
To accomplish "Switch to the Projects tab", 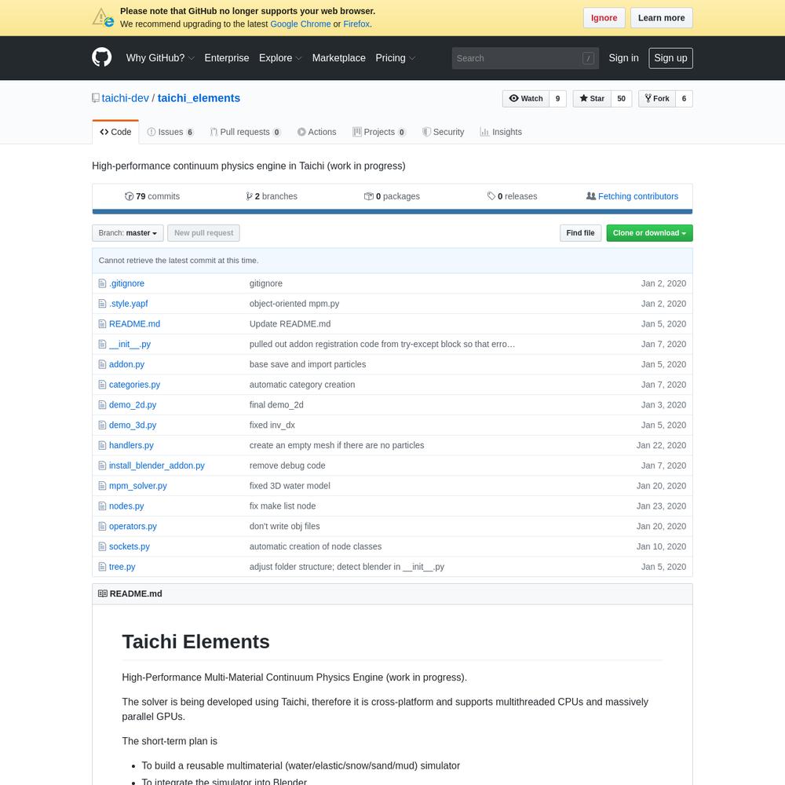I will (x=379, y=132).
